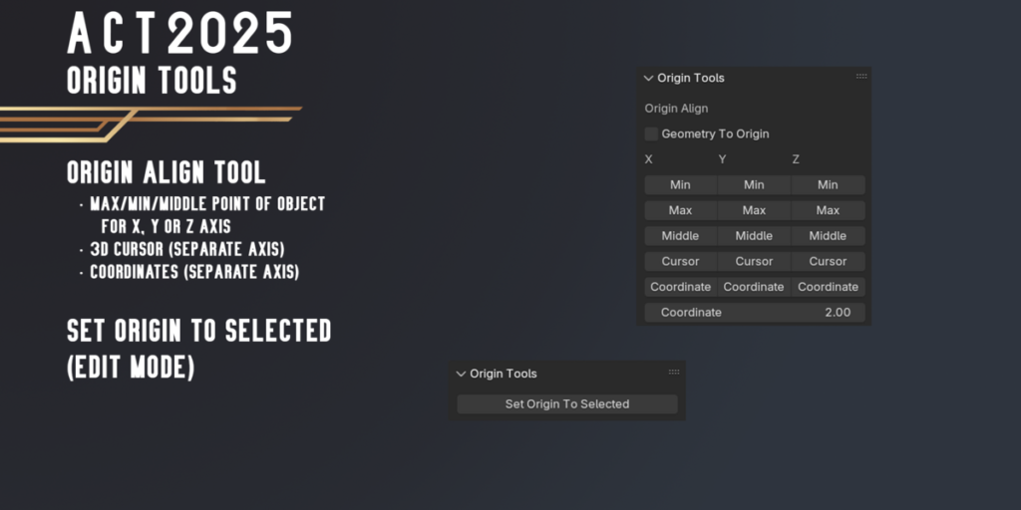Align origin to Y Max

point(754,210)
